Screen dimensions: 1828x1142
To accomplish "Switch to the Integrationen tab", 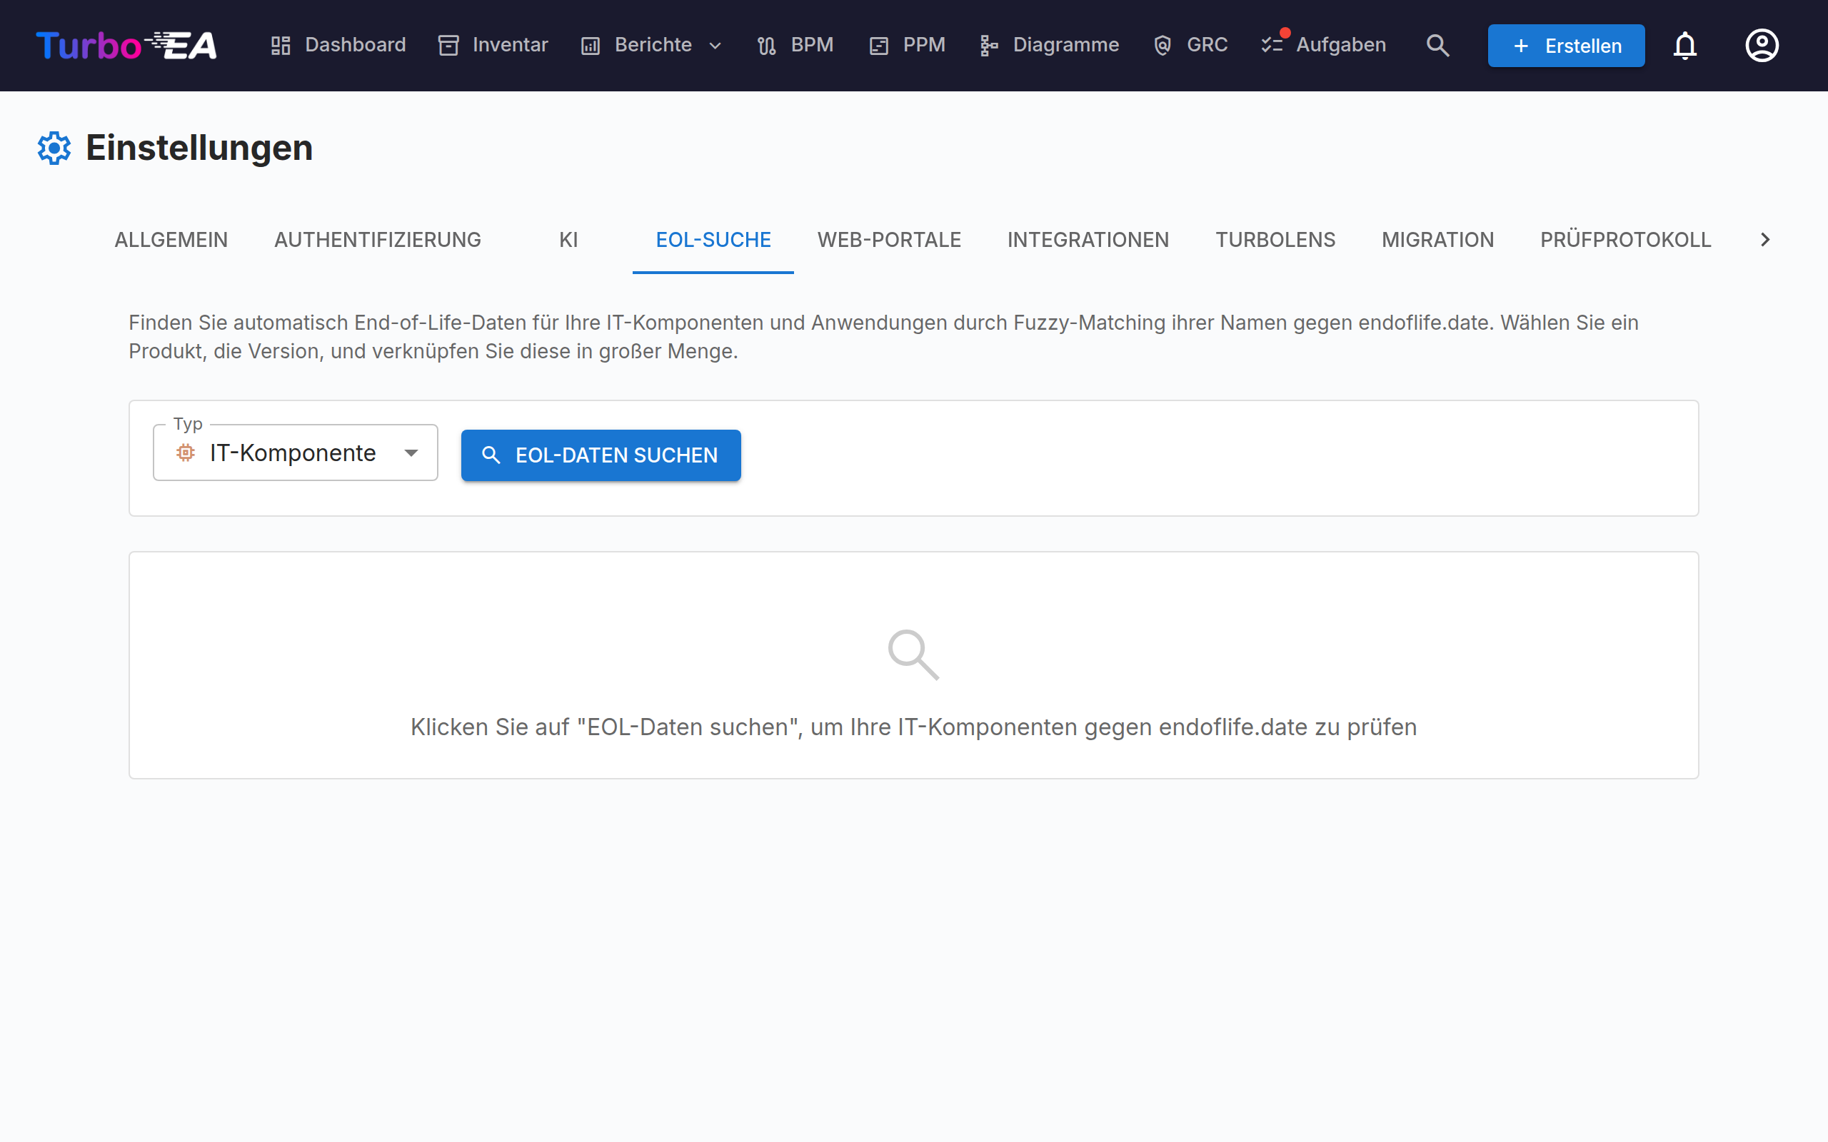I will click(1088, 239).
